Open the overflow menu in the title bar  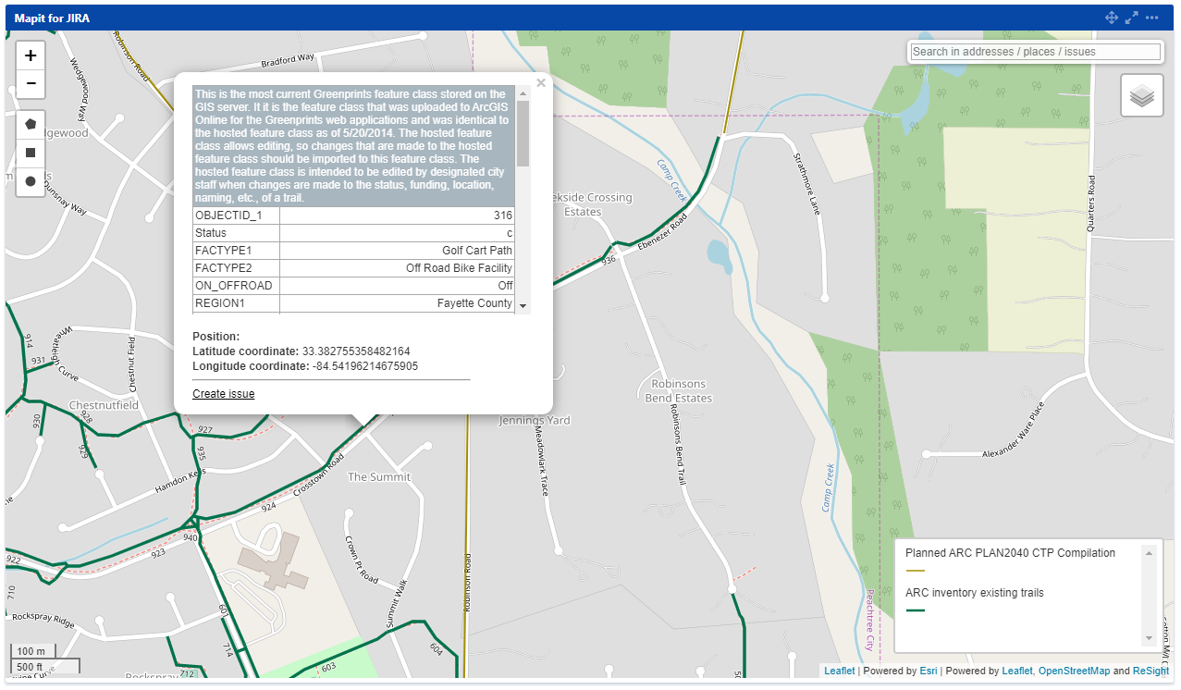point(1151,17)
